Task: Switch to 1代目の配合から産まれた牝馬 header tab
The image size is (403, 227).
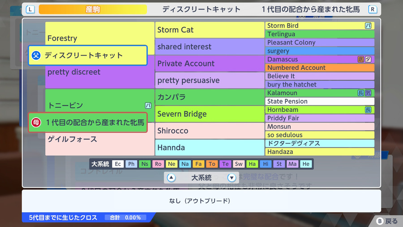Action: pos(311,9)
